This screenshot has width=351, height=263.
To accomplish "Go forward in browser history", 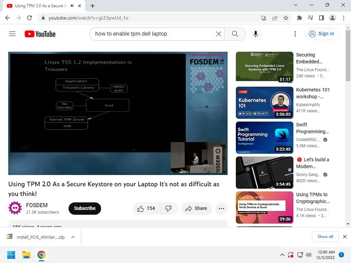I will point(19,18).
